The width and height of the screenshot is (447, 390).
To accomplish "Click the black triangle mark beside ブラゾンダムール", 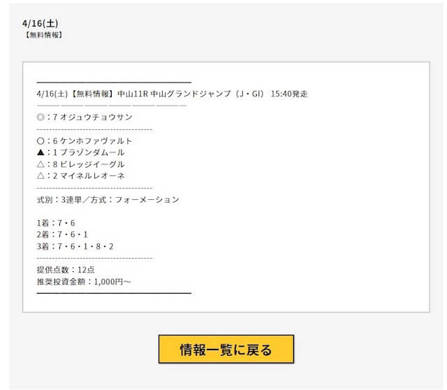I will coord(41,152).
